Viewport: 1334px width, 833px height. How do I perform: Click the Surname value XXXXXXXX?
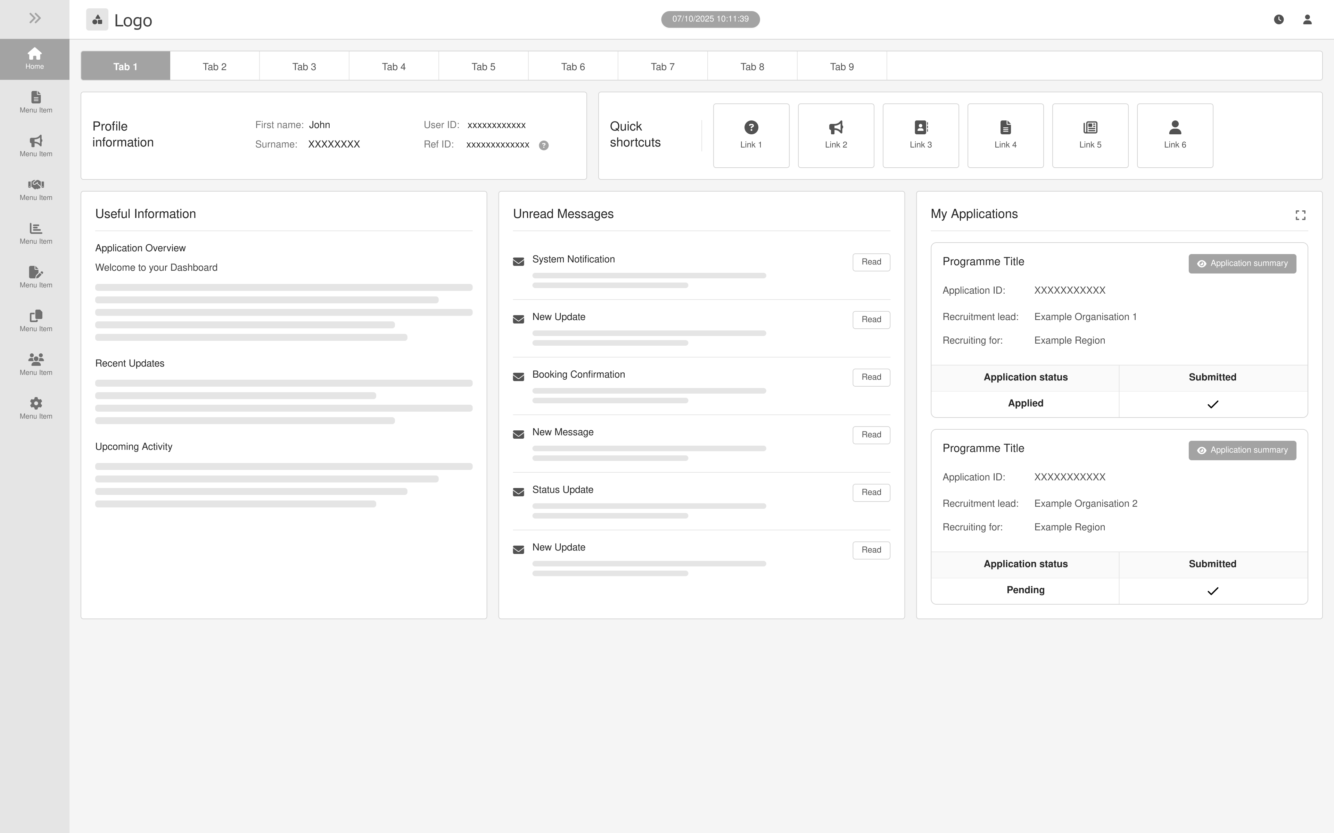pyautogui.click(x=334, y=144)
